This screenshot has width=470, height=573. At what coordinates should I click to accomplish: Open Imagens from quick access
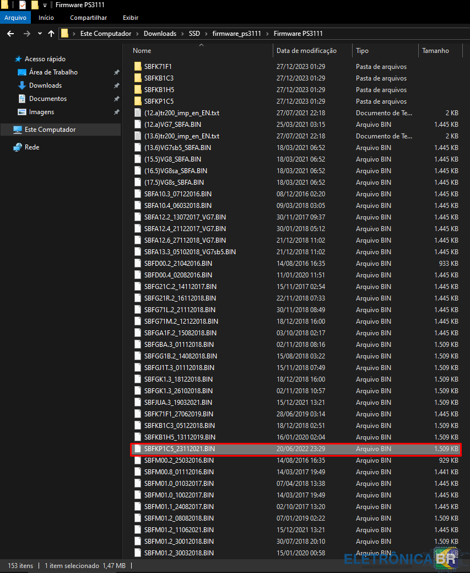click(41, 112)
